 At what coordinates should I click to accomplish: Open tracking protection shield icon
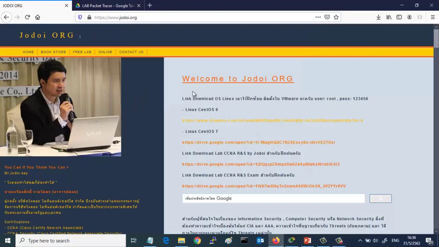pyautogui.click(x=80, y=17)
